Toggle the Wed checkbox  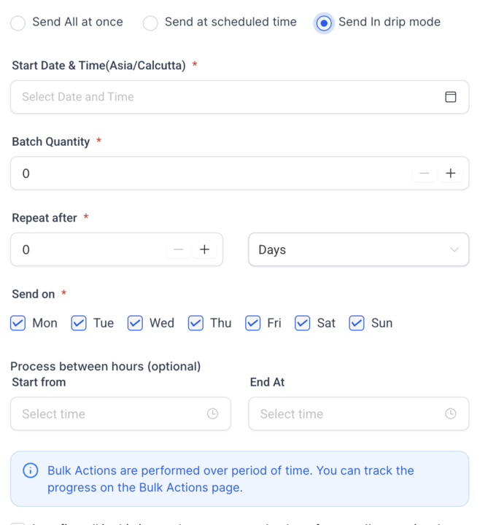135,323
